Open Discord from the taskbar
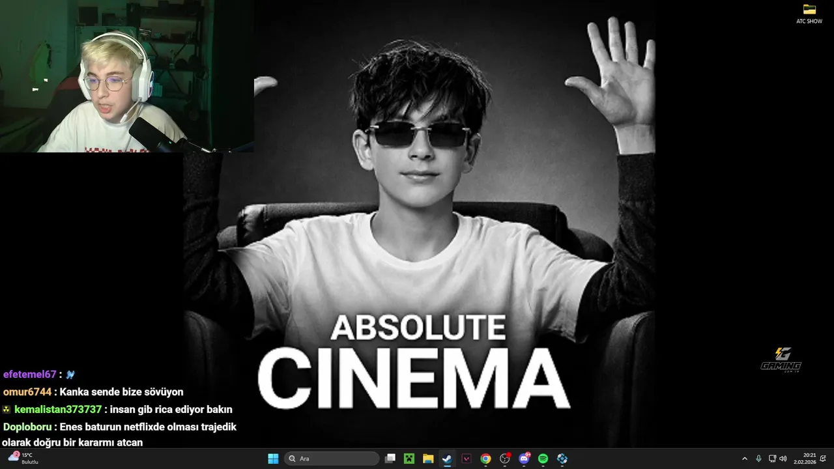This screenshot has width=834, height=469. 524,459
